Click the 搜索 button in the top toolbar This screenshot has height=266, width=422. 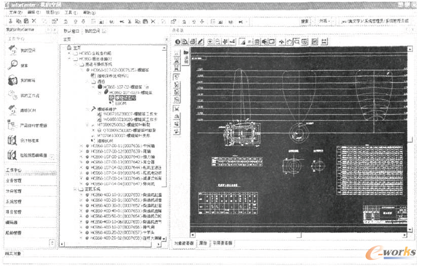pos(305,21)
